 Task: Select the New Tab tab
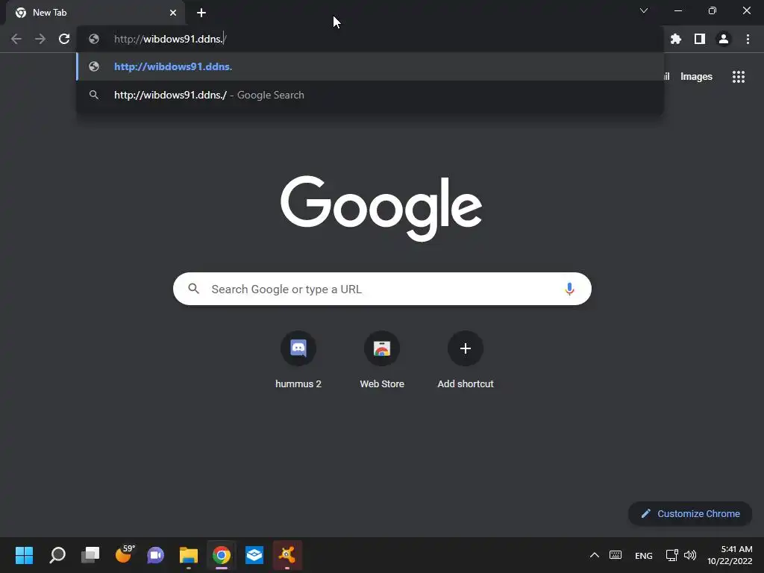(95, 13)
